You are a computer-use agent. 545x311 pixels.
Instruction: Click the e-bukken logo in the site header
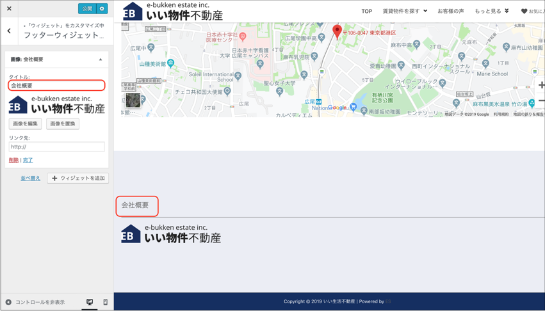173,11
